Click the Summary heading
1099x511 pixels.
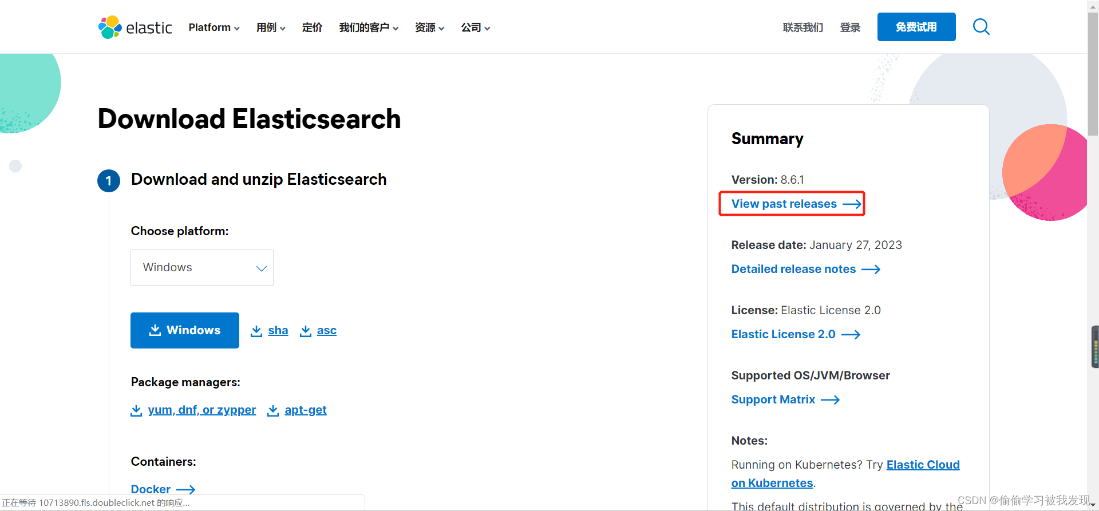point(768,138)
